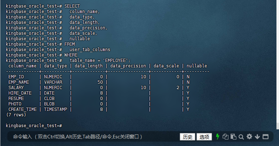Open settings via the gear icon

pos(249,137)
